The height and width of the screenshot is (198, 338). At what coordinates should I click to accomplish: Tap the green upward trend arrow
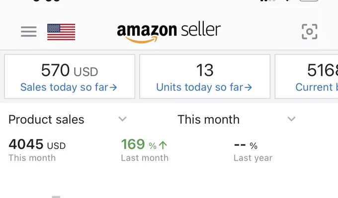[163, 145]
